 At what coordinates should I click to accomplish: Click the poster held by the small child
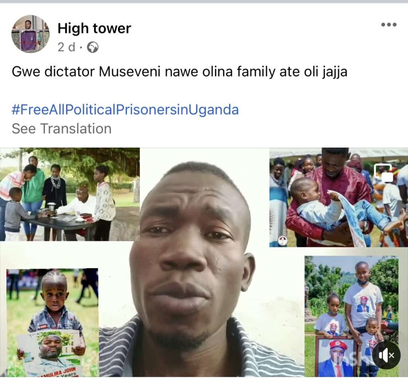51,353
